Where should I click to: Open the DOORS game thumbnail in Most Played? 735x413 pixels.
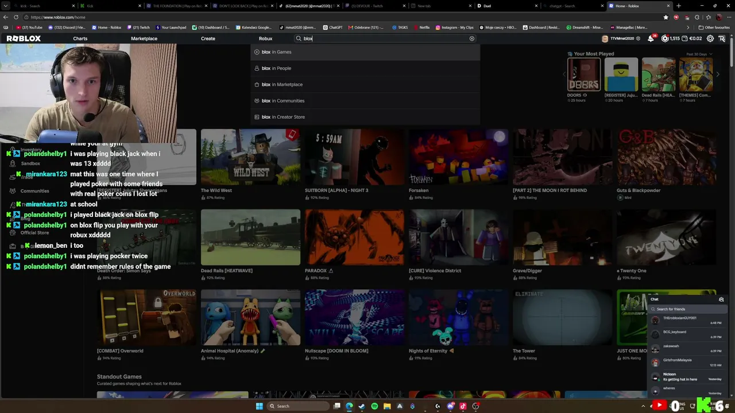tap(584, 75)
